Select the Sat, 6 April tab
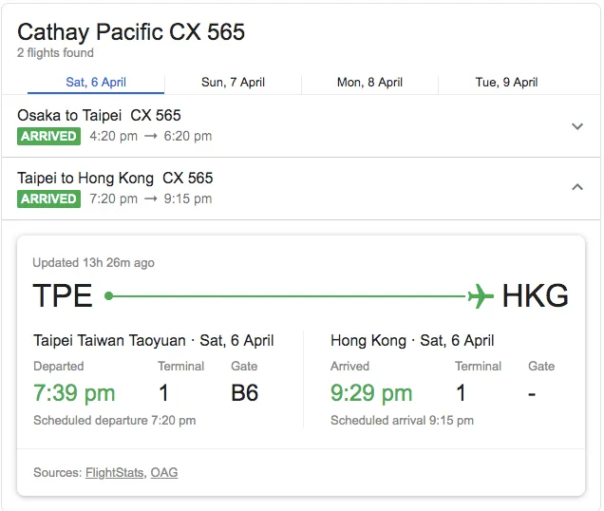604x511 pixels. [x=96, y=82]
